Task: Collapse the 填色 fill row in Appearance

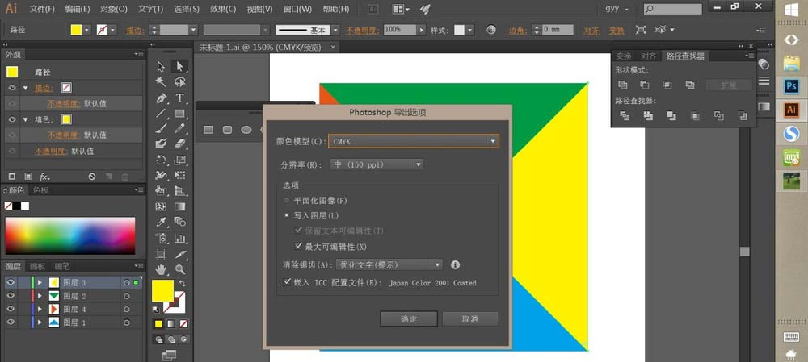Action: coord(26,119)
